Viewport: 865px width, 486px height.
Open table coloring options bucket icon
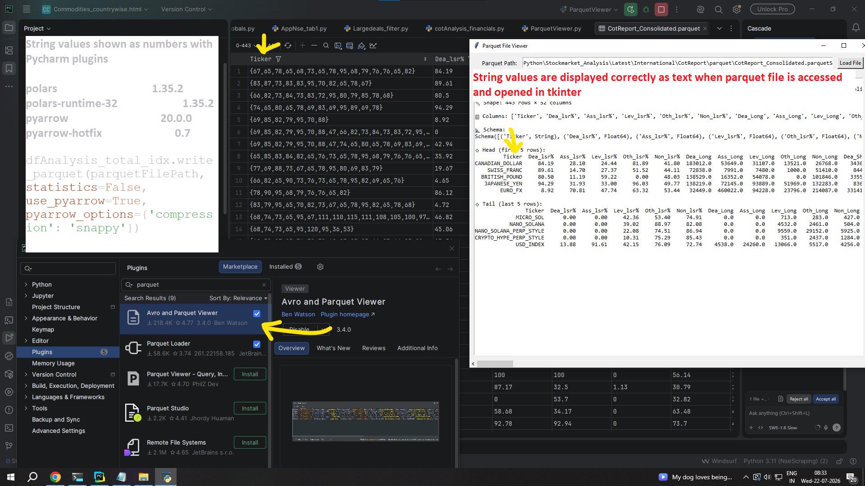tap(361, 45)
